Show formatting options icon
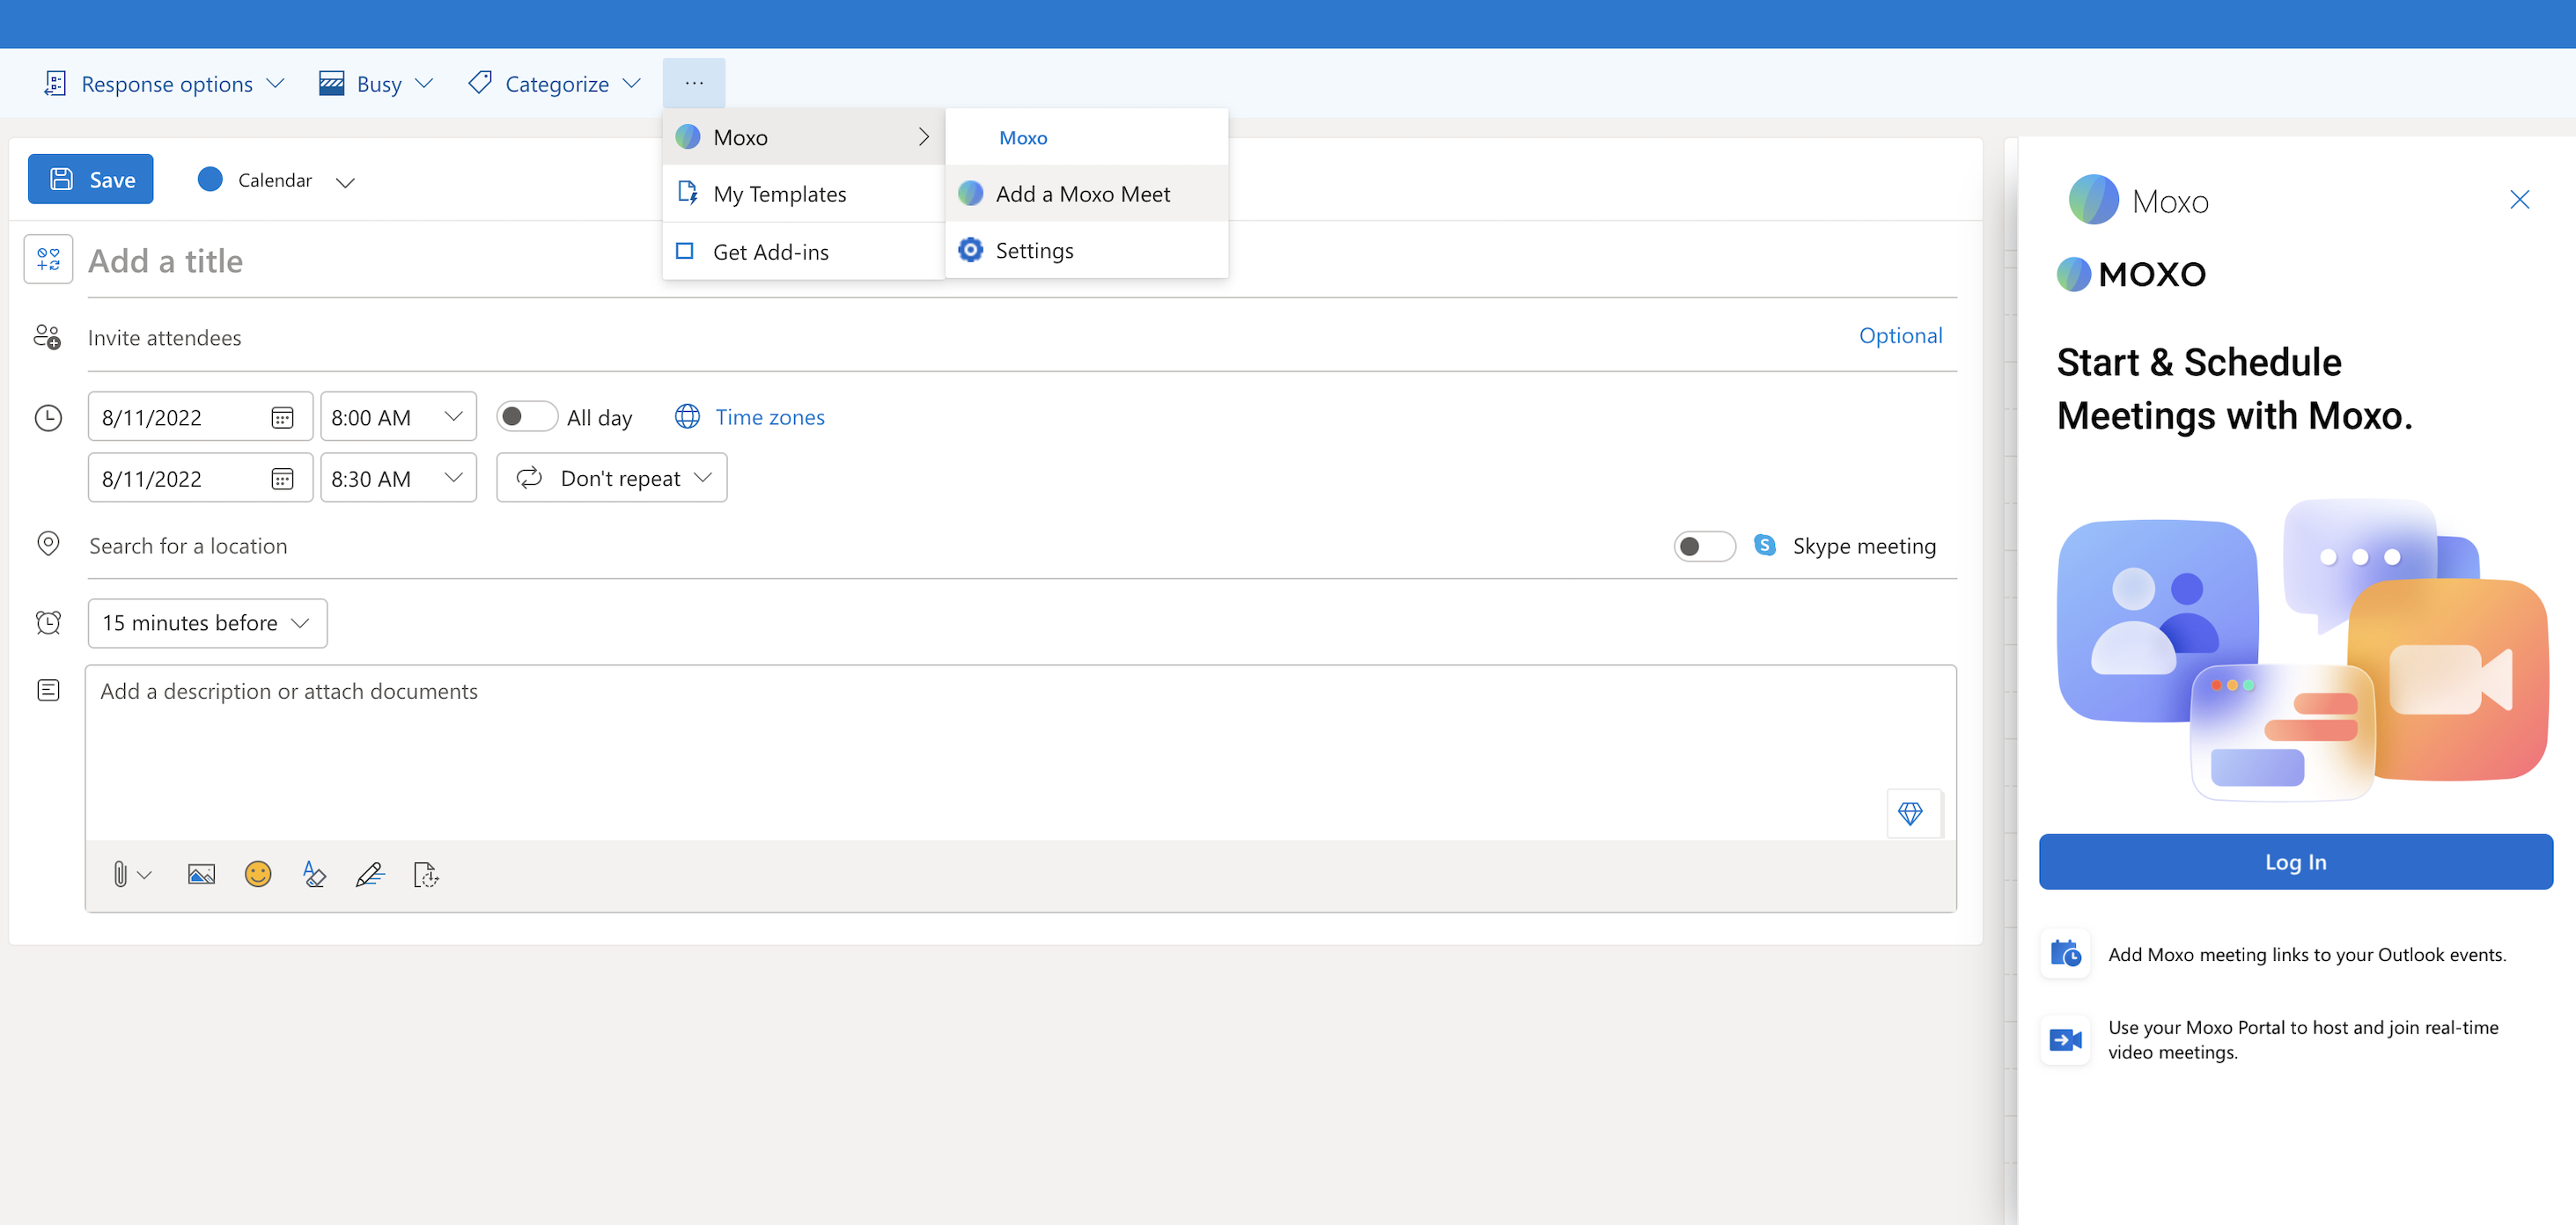 314,875
